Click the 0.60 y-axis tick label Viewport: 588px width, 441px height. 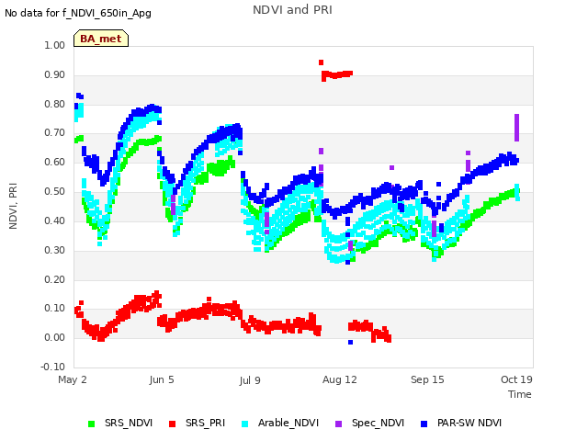pos(55,162)
